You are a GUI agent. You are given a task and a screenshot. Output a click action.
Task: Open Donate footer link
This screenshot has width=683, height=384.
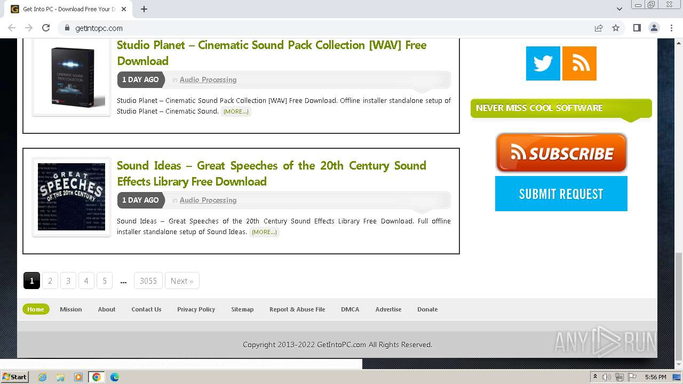[427, 309]
